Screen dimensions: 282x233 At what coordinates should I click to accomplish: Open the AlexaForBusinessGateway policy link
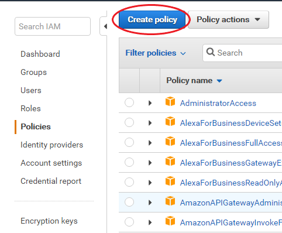(x=231, y=163)
